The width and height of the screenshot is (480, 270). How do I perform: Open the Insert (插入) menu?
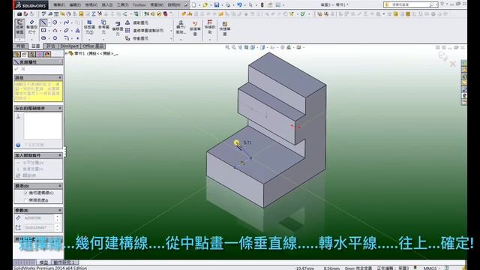(106, 5)
